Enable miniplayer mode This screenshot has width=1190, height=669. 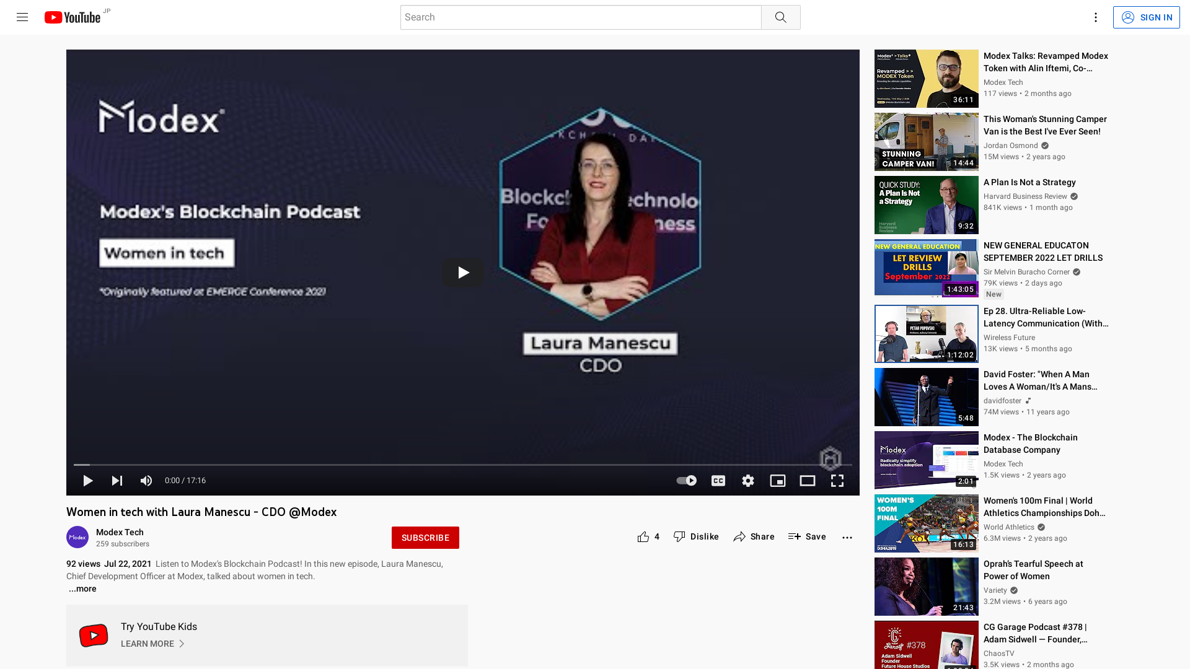click(x=777, y=481)
